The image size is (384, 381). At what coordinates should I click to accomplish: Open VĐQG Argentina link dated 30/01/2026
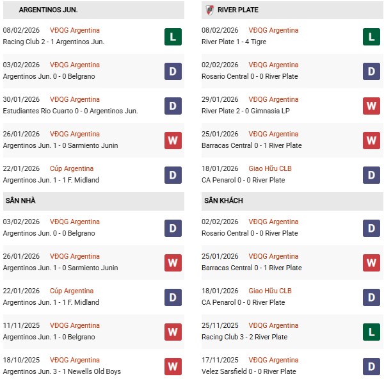(x=75, y=99)
